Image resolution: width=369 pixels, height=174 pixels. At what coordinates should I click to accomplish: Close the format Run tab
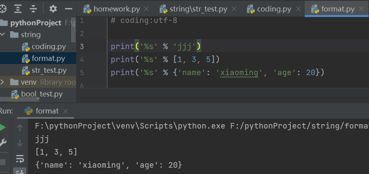point(65,111)
